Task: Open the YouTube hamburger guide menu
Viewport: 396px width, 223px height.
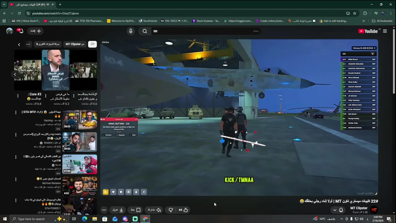Action: 385,31
